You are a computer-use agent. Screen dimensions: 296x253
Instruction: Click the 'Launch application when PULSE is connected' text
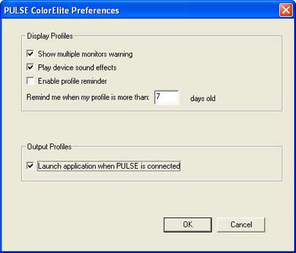(109, 166)
